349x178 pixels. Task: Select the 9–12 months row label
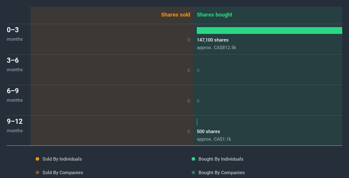15,125
